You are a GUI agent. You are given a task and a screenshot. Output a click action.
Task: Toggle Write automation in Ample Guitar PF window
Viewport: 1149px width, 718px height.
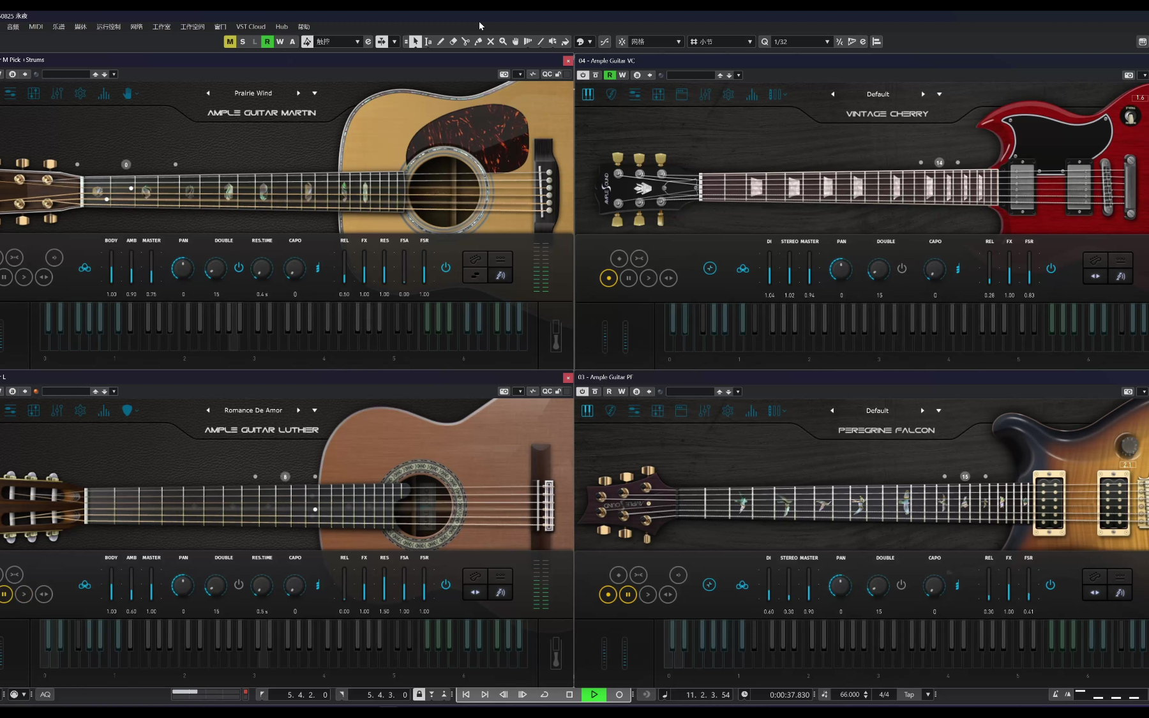point(622,392)
